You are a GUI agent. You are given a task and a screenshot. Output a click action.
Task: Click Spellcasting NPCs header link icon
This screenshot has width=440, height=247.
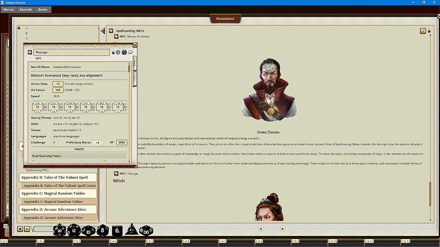click(x=111, y=31)
